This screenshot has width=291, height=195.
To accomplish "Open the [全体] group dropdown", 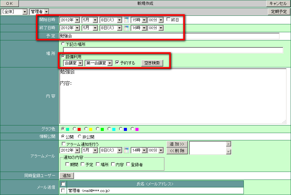I will pyautogui.click(x=14, y=12).
